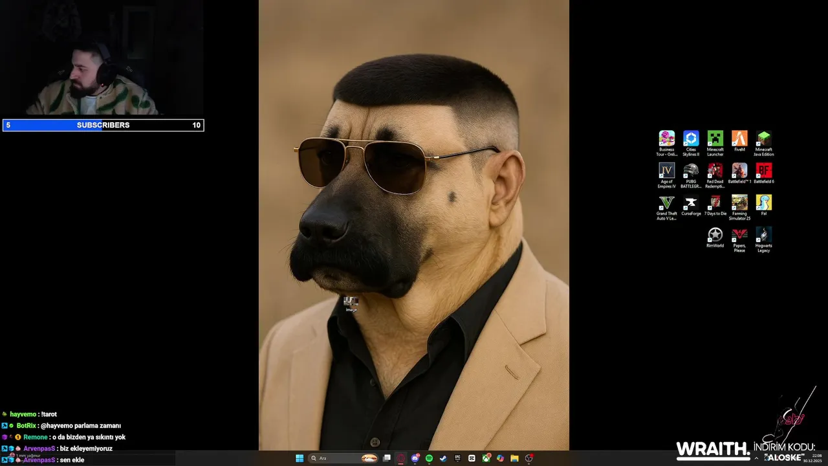Select the Papers, Please shortcut
Viewport: 828px width, 466px height.
click(x=739, y=239)
